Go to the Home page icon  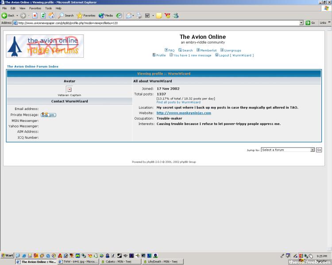(52, 15)
